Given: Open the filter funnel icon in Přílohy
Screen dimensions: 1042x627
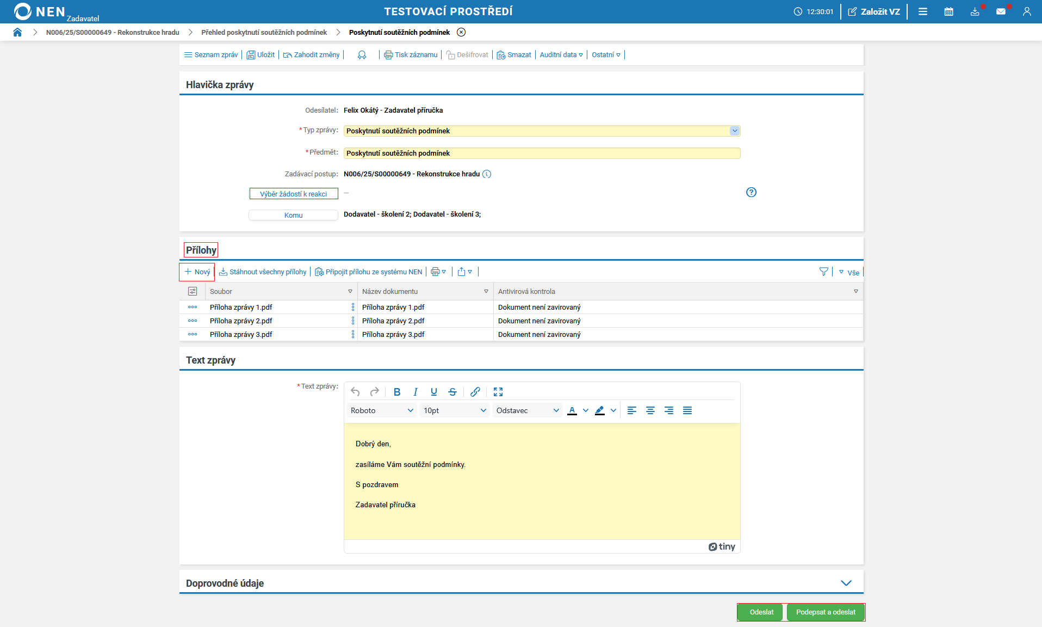Looking at the screenshot, I should tap(823, 272).
